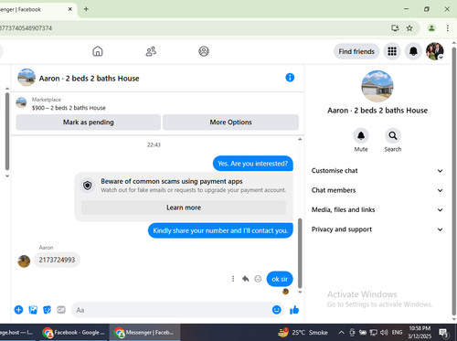
Task: Click Find friends button
Action: (356, 51)
